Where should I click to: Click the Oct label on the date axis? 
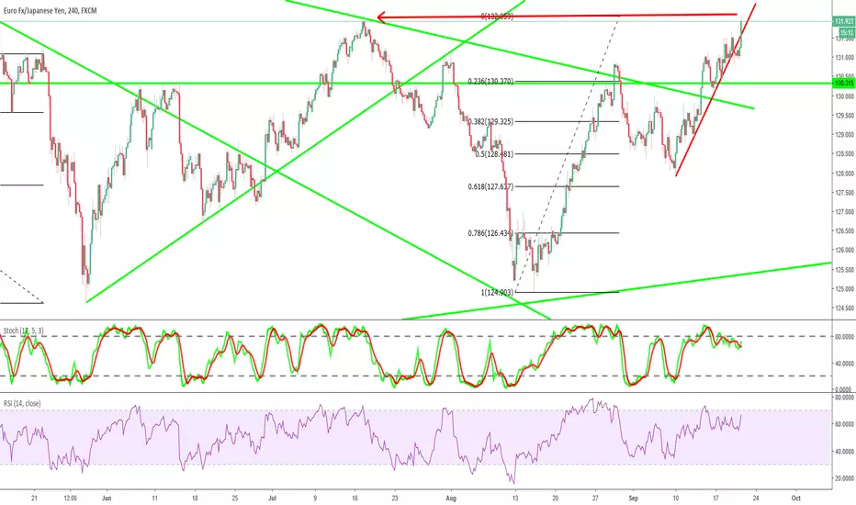[x=796, y=498]
